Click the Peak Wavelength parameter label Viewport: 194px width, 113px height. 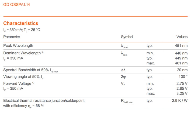click(18, 46)
